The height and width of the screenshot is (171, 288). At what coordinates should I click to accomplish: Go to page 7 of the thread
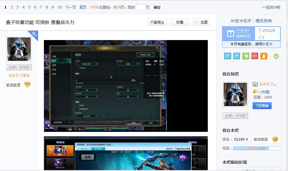click(41, 7)
